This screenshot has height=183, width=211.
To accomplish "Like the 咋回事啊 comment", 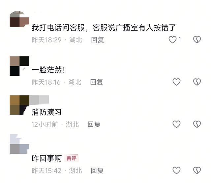I will tap(176, 170).
